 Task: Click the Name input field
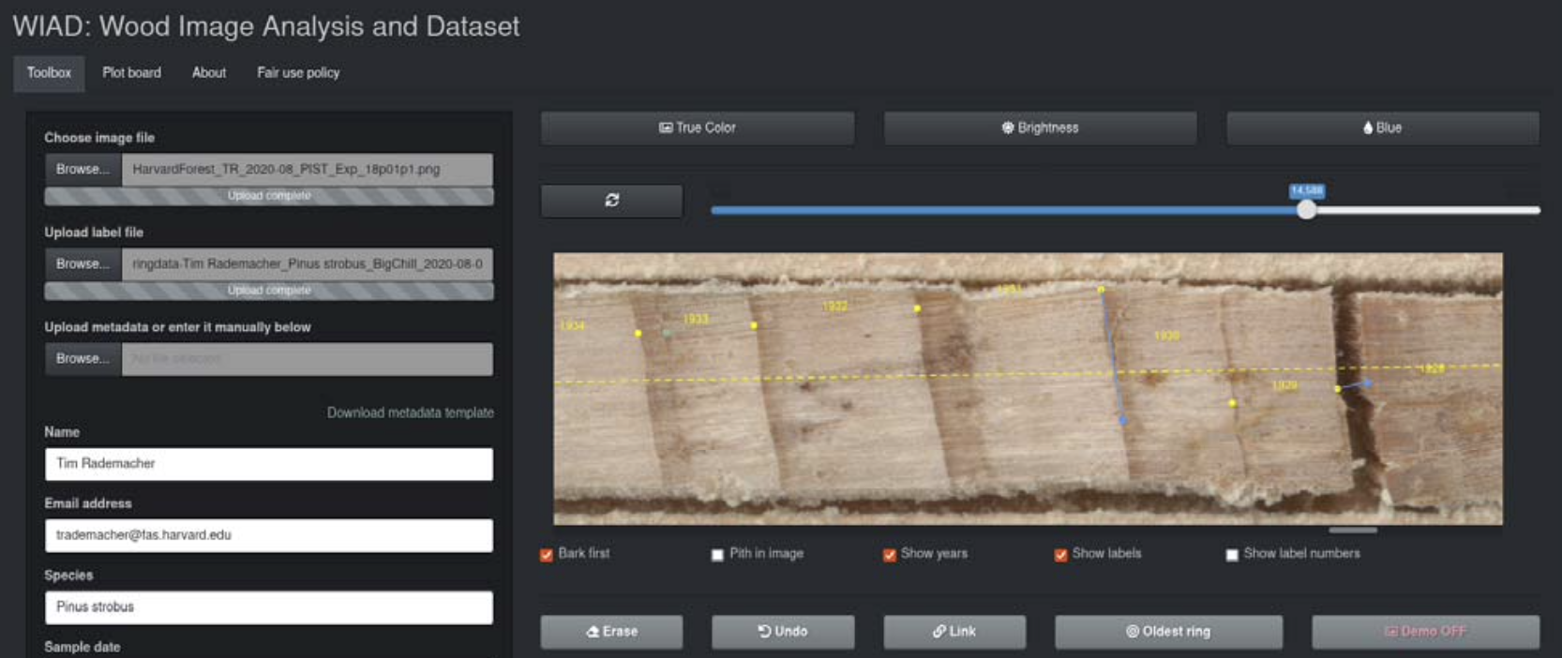pos(268,464)
